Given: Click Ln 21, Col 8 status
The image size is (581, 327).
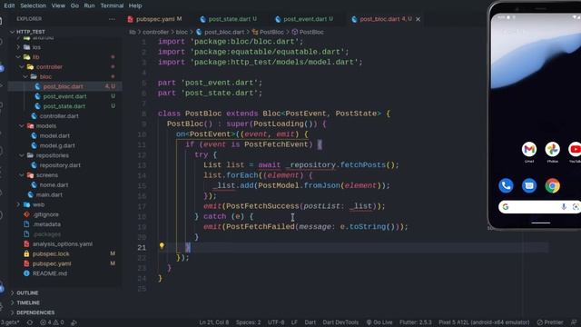Looking at the screenshot, I should [214, 322].
